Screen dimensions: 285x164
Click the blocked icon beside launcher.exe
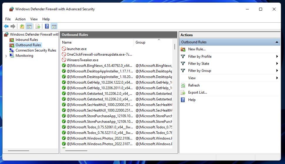click(64, 49)
